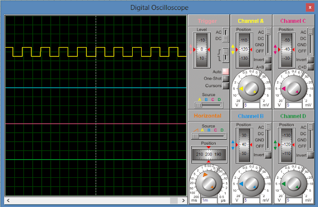The height and width of the screenshot is (207, 318).
Task: Enable the One-Shot trigger button
Action: tap(225, 79)
